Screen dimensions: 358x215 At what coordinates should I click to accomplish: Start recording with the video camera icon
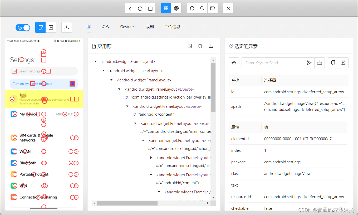[x=213, y=8]
